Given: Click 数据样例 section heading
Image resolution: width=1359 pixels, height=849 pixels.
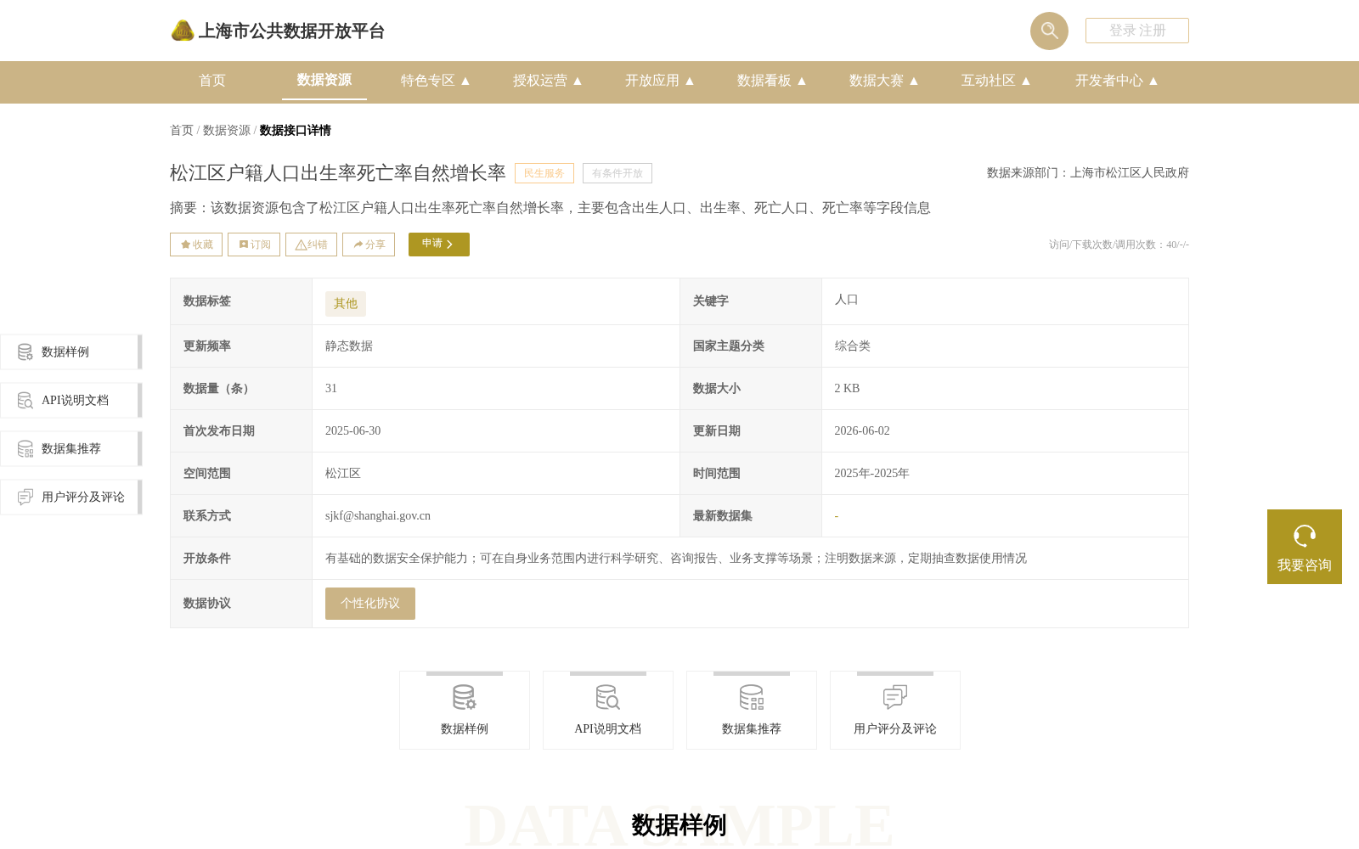Looking at the screenshot, I should [679, 825].
